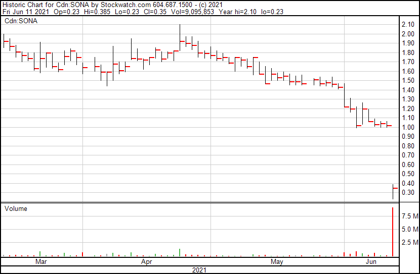420x274 pixels.
Task: Click the 1.70 price axis label
Action: coord(408,62)
